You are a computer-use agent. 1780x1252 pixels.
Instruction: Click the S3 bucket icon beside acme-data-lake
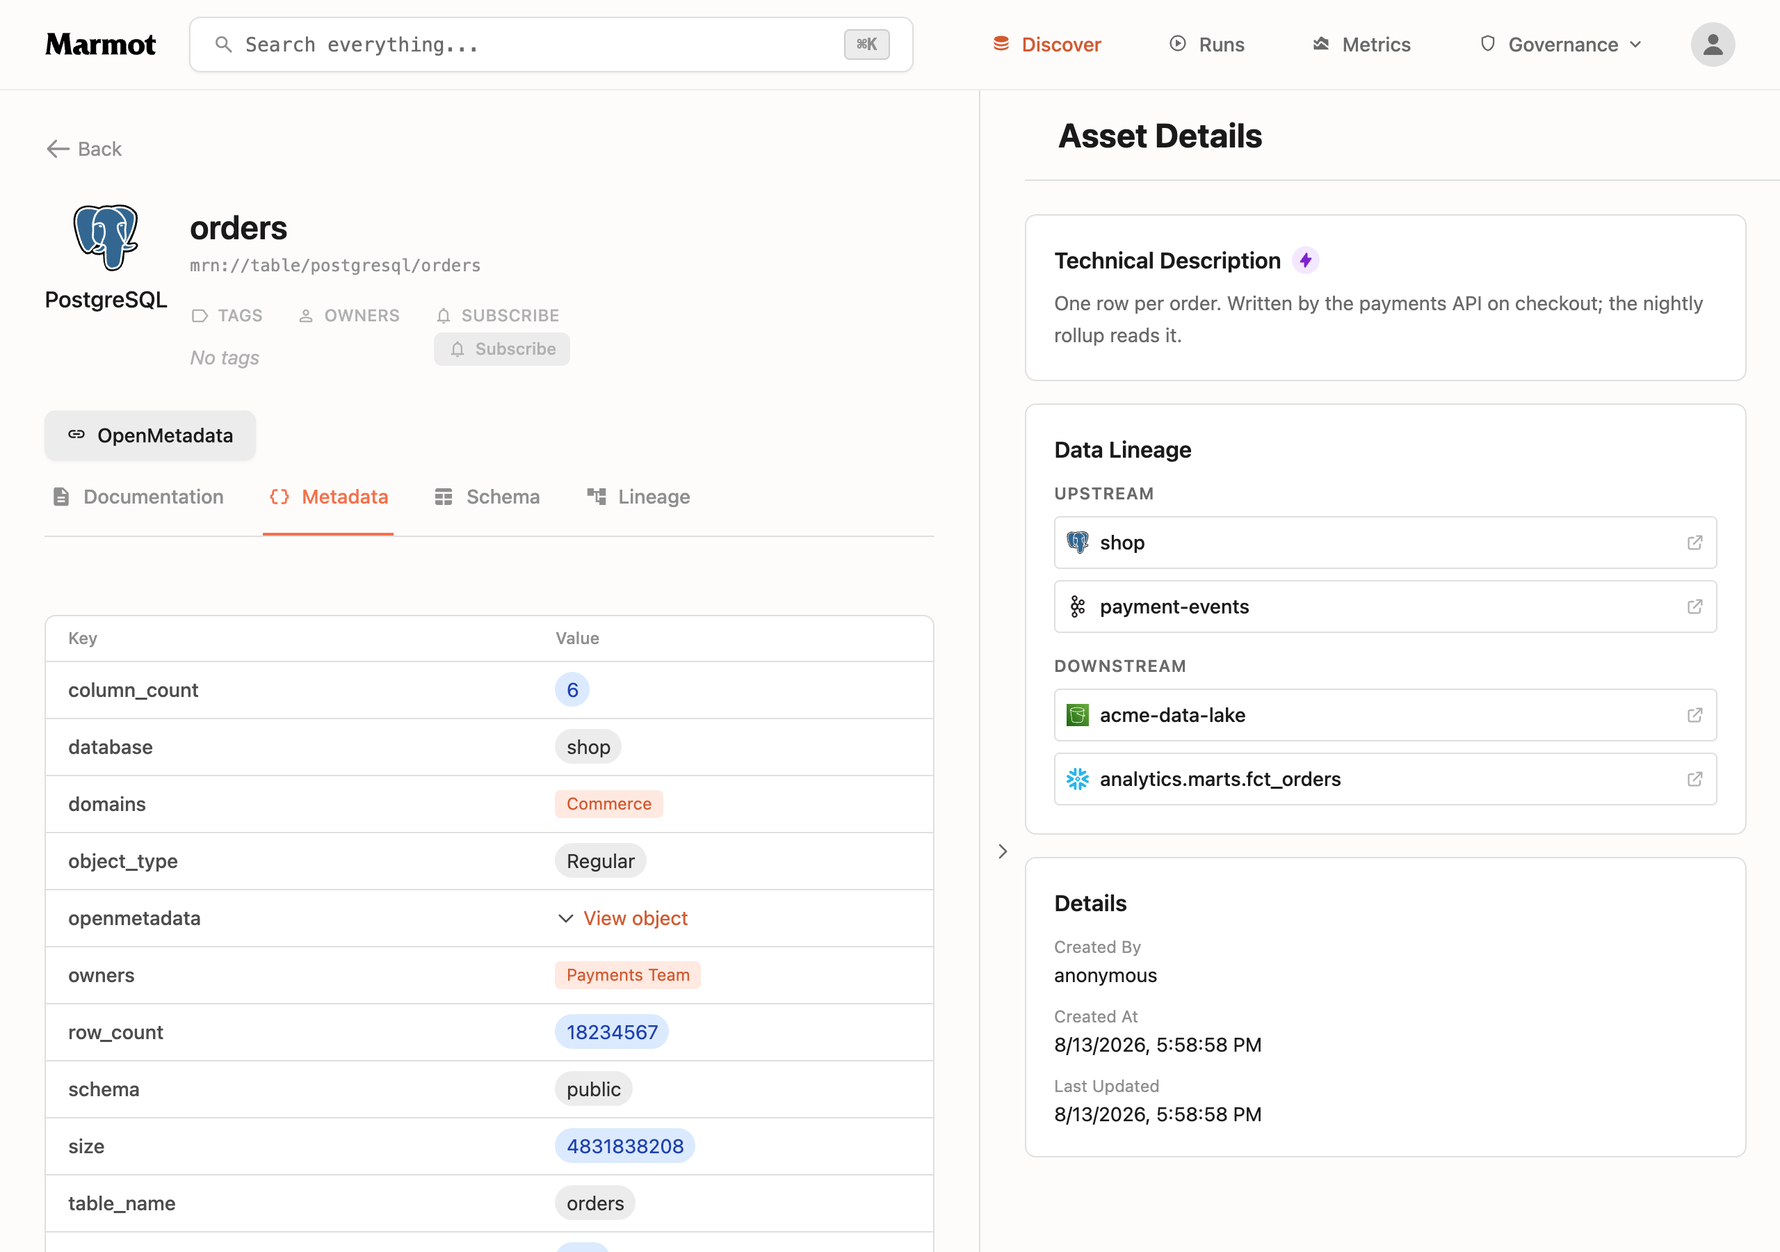1078,715
